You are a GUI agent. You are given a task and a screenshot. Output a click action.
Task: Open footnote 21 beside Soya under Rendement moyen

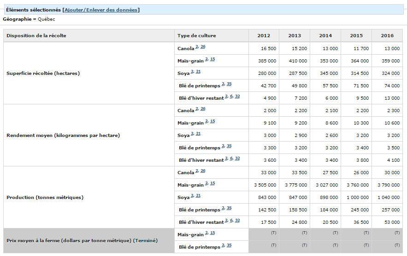coord(198,134)
